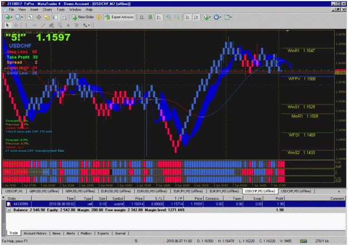Expand the Profiles dropdown arrow
The width and height of the screenshot is (348, 245).
[x=22, y=17]
